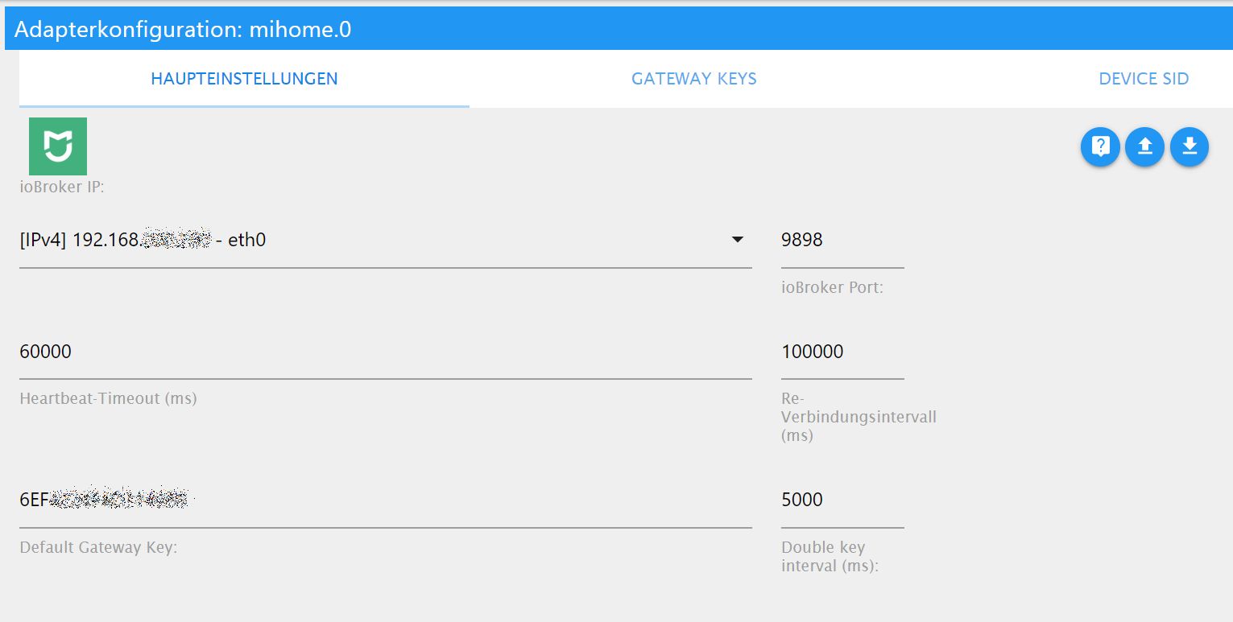Click the Double key interval field 5000
The width and height of the screenshot is (1233, 622).
click(x=842, y=500)
